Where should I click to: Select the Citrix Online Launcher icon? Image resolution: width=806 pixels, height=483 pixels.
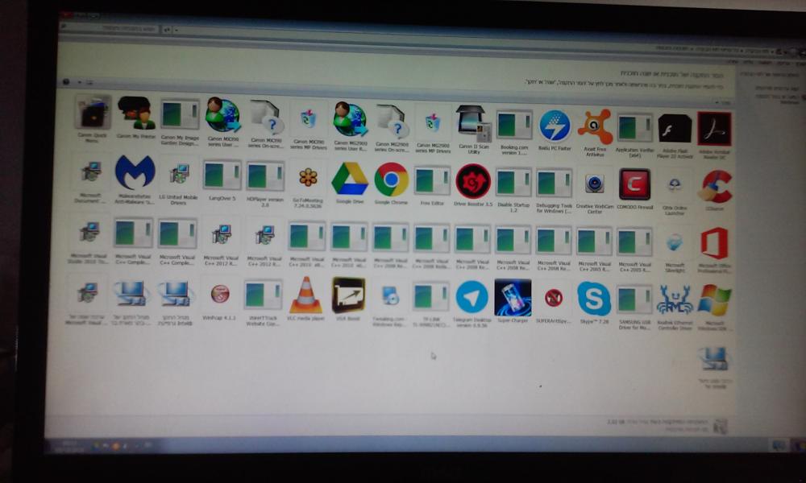point(675,186)
